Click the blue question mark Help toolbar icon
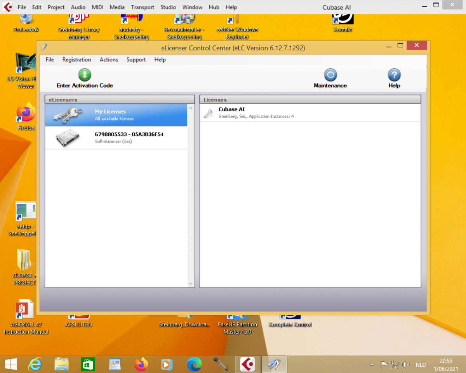The height and width of the screenshot is (373, 466). click(x=394, y=75)
